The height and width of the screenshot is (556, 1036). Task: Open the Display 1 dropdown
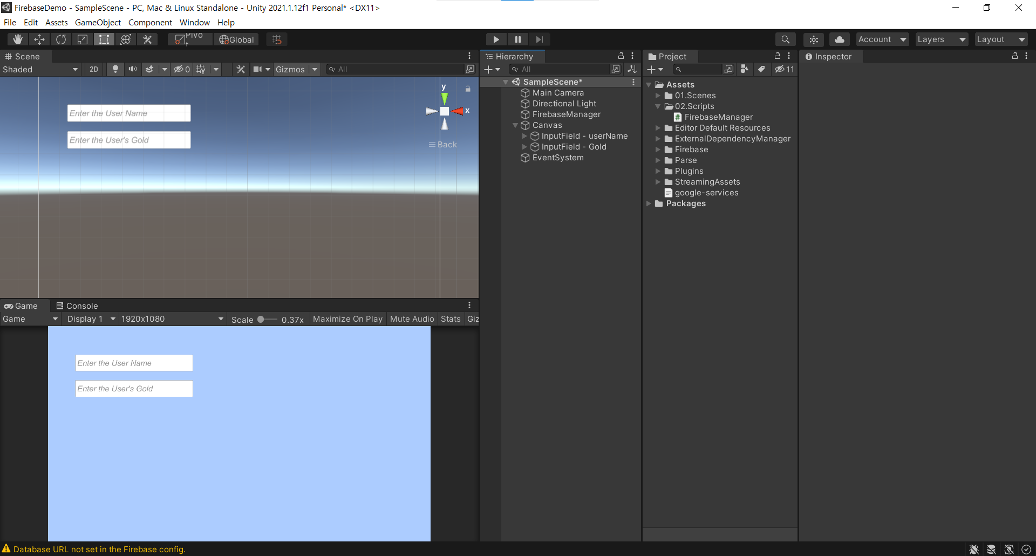click(90, 319)
